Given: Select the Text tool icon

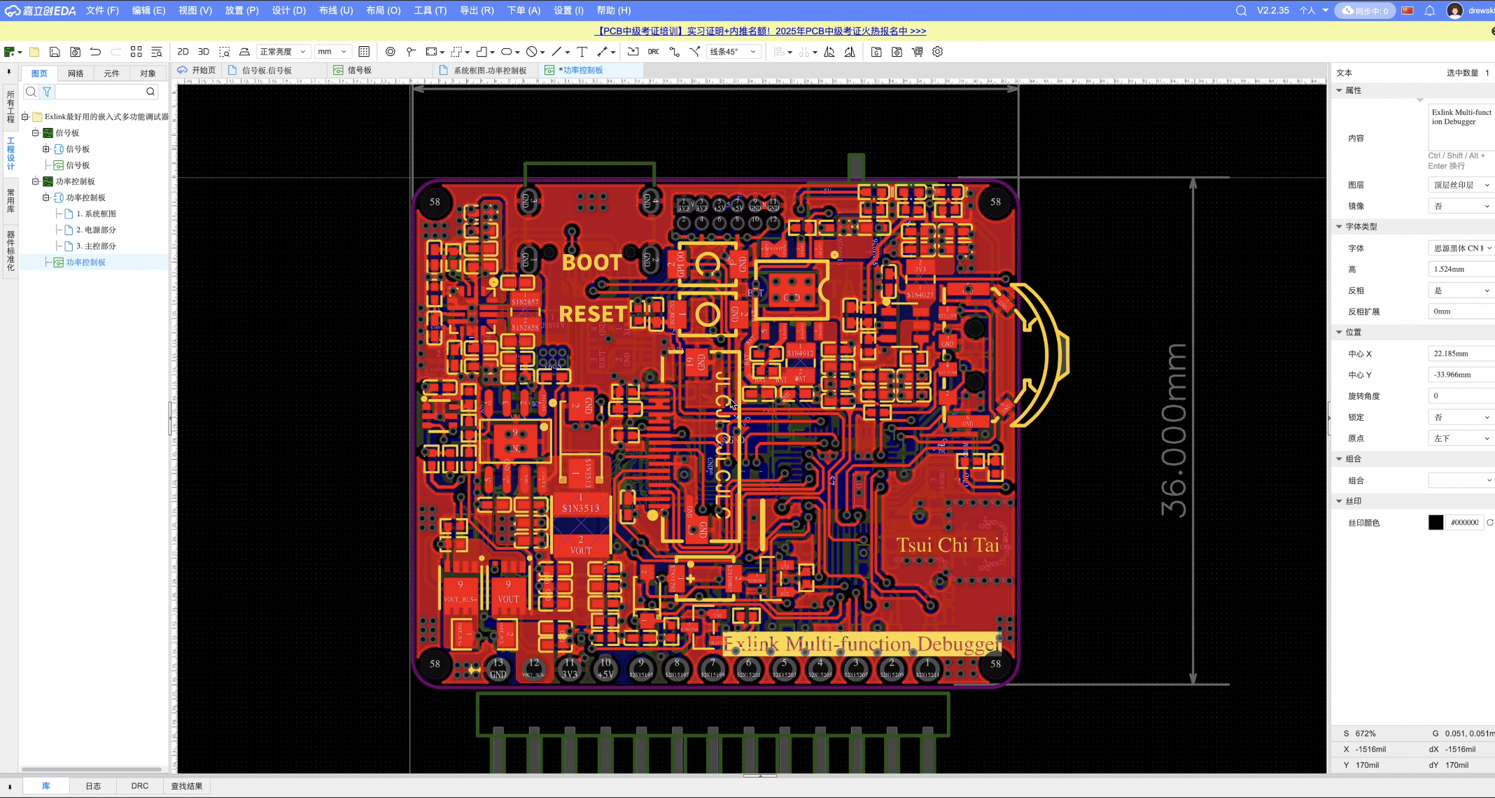Looking at the screenshot, I should (x=582, y=52).
